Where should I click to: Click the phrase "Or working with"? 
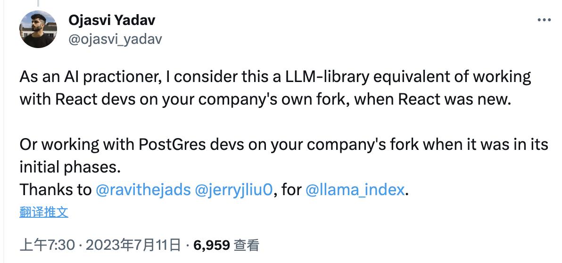pos(75,144)
